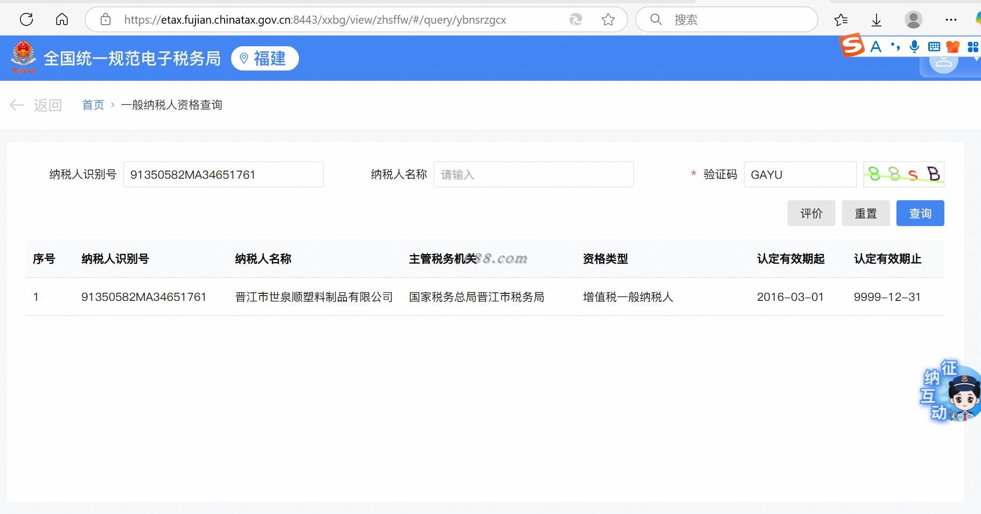Add this page to favorites star
Screen dimensions: 981x514
(x=608, y=20)
